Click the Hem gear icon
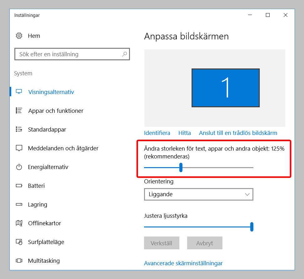The height and width of the screenshot is (279, 304). (x=19, y=36)
